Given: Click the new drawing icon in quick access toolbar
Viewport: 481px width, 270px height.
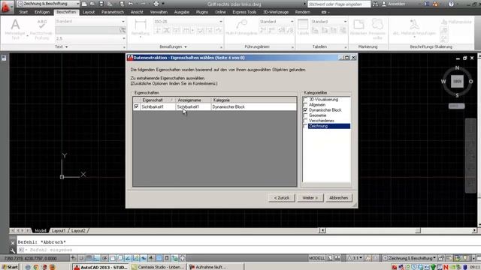Looking at the screenshot, I should tap(84, 4).
